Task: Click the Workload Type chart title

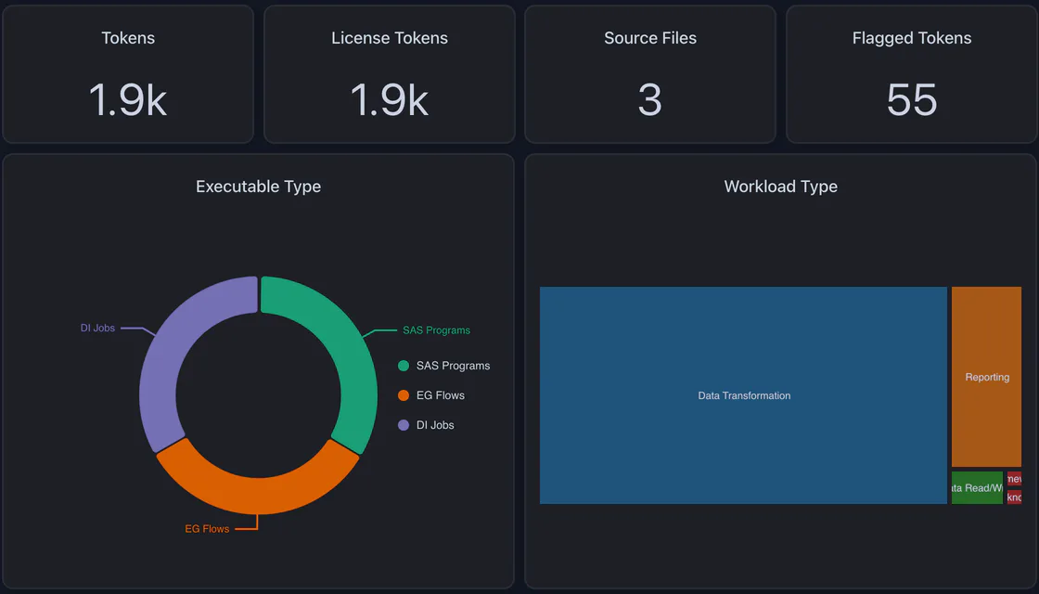Action: pyautogui.click(x=780, y=187)
